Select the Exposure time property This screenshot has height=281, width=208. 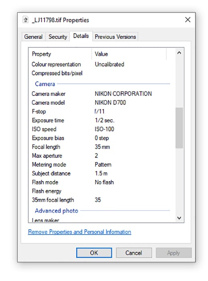tap(48, 120)
